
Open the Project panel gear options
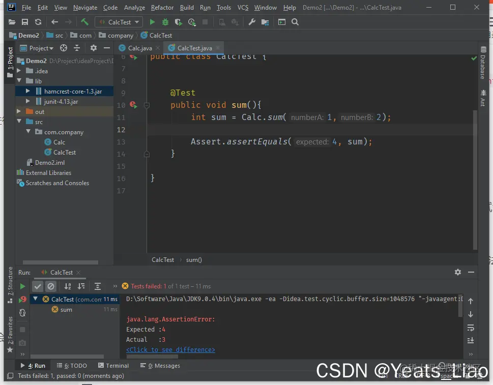(x=94, y=48)
